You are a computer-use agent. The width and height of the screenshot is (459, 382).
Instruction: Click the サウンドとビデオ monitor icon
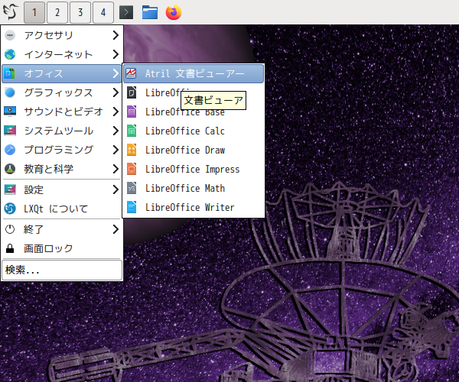[10, 112]
